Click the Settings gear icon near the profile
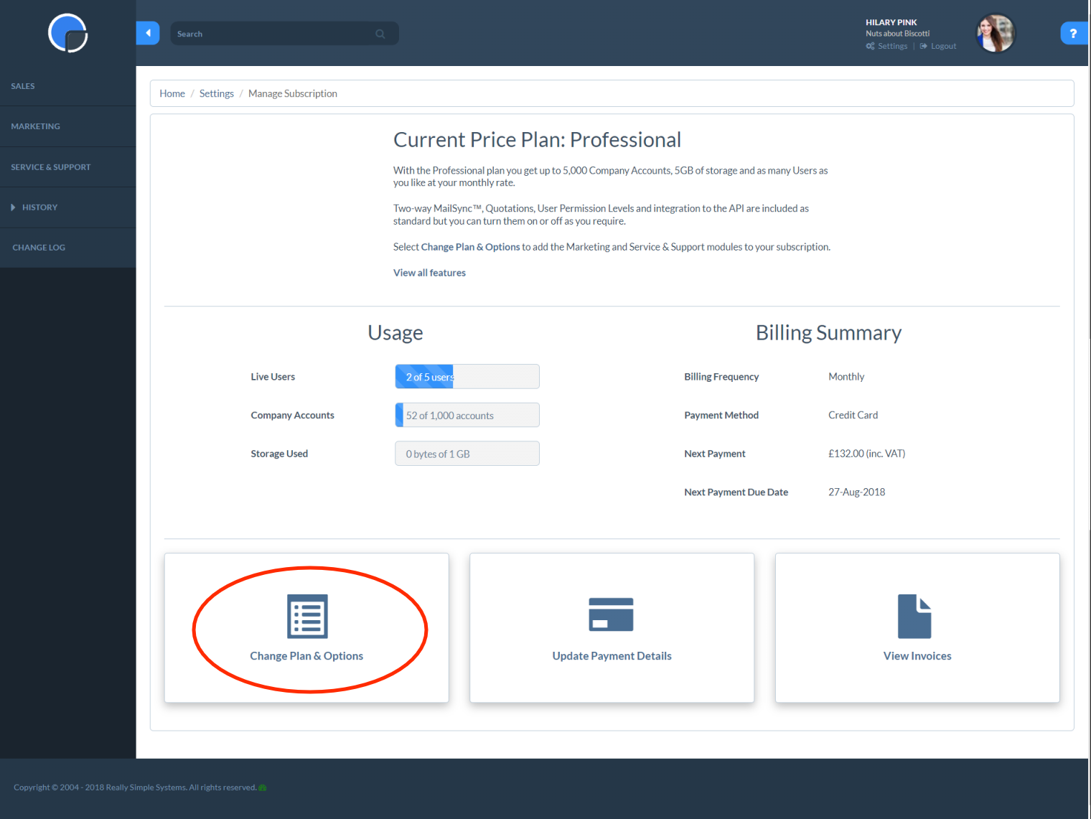The width and height of the screenshot is (1091, 819). [869, 45]
